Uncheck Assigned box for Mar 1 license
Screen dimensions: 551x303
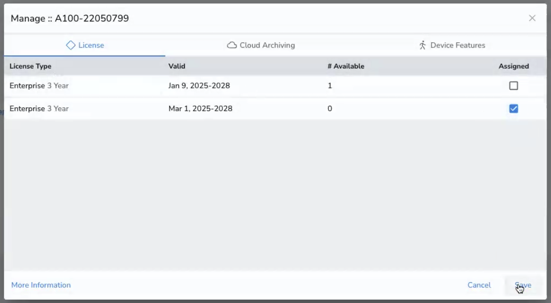tap(514, 108)
